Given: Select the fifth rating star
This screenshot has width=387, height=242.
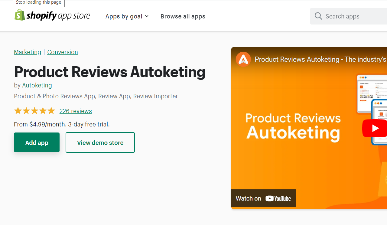Looking at the screenshot, I should point(51,110).
